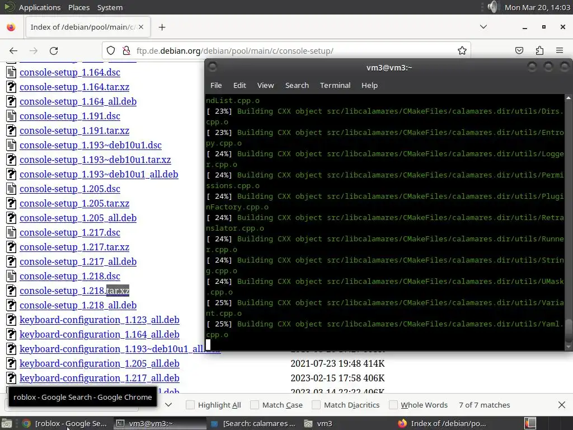This screenshot has height=430, width=573.
Task: Click file icon beside console-setup_1.191.dsc
Action: pos(11,116)
